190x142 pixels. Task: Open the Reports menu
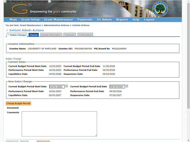click(122, 20)
